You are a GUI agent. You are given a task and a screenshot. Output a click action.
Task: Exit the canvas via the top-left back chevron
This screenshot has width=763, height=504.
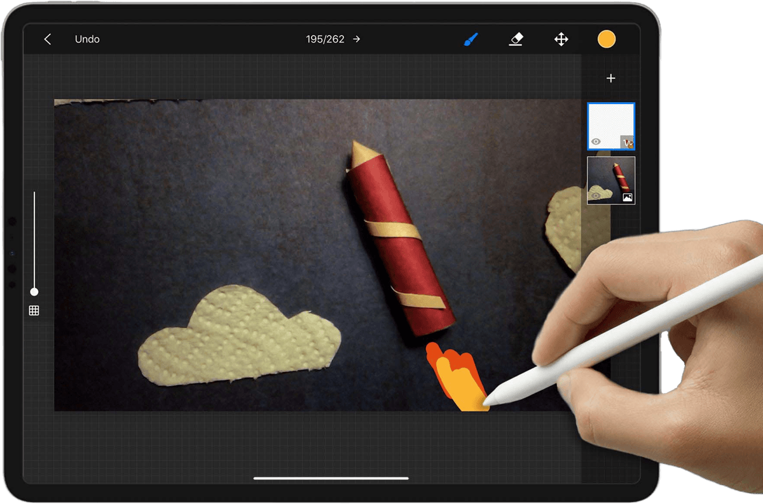[x=48, y=39]
